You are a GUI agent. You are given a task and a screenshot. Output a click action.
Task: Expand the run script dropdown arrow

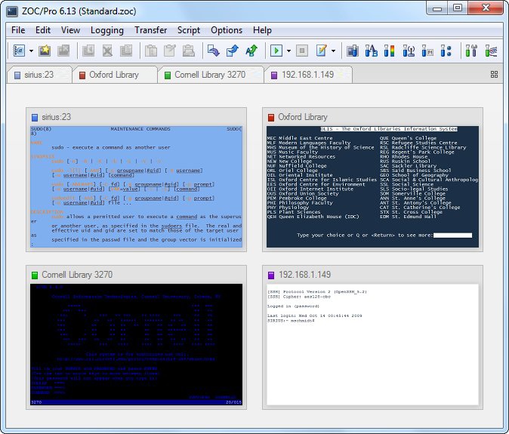[288, 51]
